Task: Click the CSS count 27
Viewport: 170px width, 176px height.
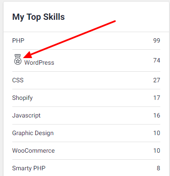Action: point(157,80)
